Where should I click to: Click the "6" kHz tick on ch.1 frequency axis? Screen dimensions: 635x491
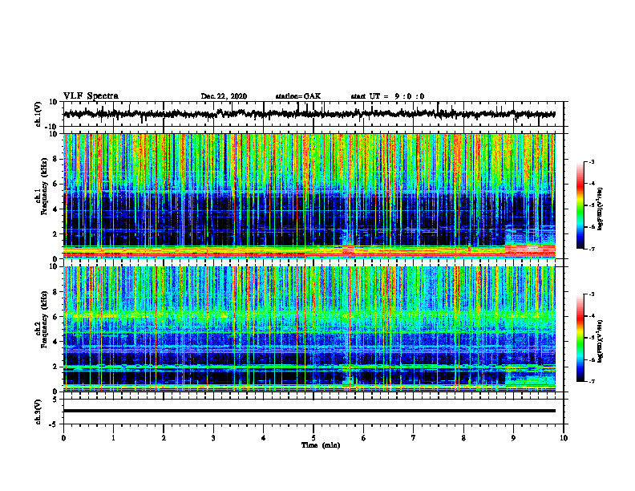[55, 185]
